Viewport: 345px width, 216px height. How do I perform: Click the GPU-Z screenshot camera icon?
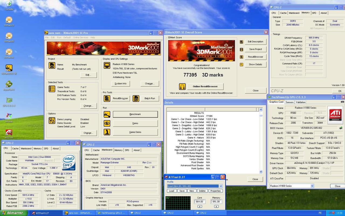point(342,102)
